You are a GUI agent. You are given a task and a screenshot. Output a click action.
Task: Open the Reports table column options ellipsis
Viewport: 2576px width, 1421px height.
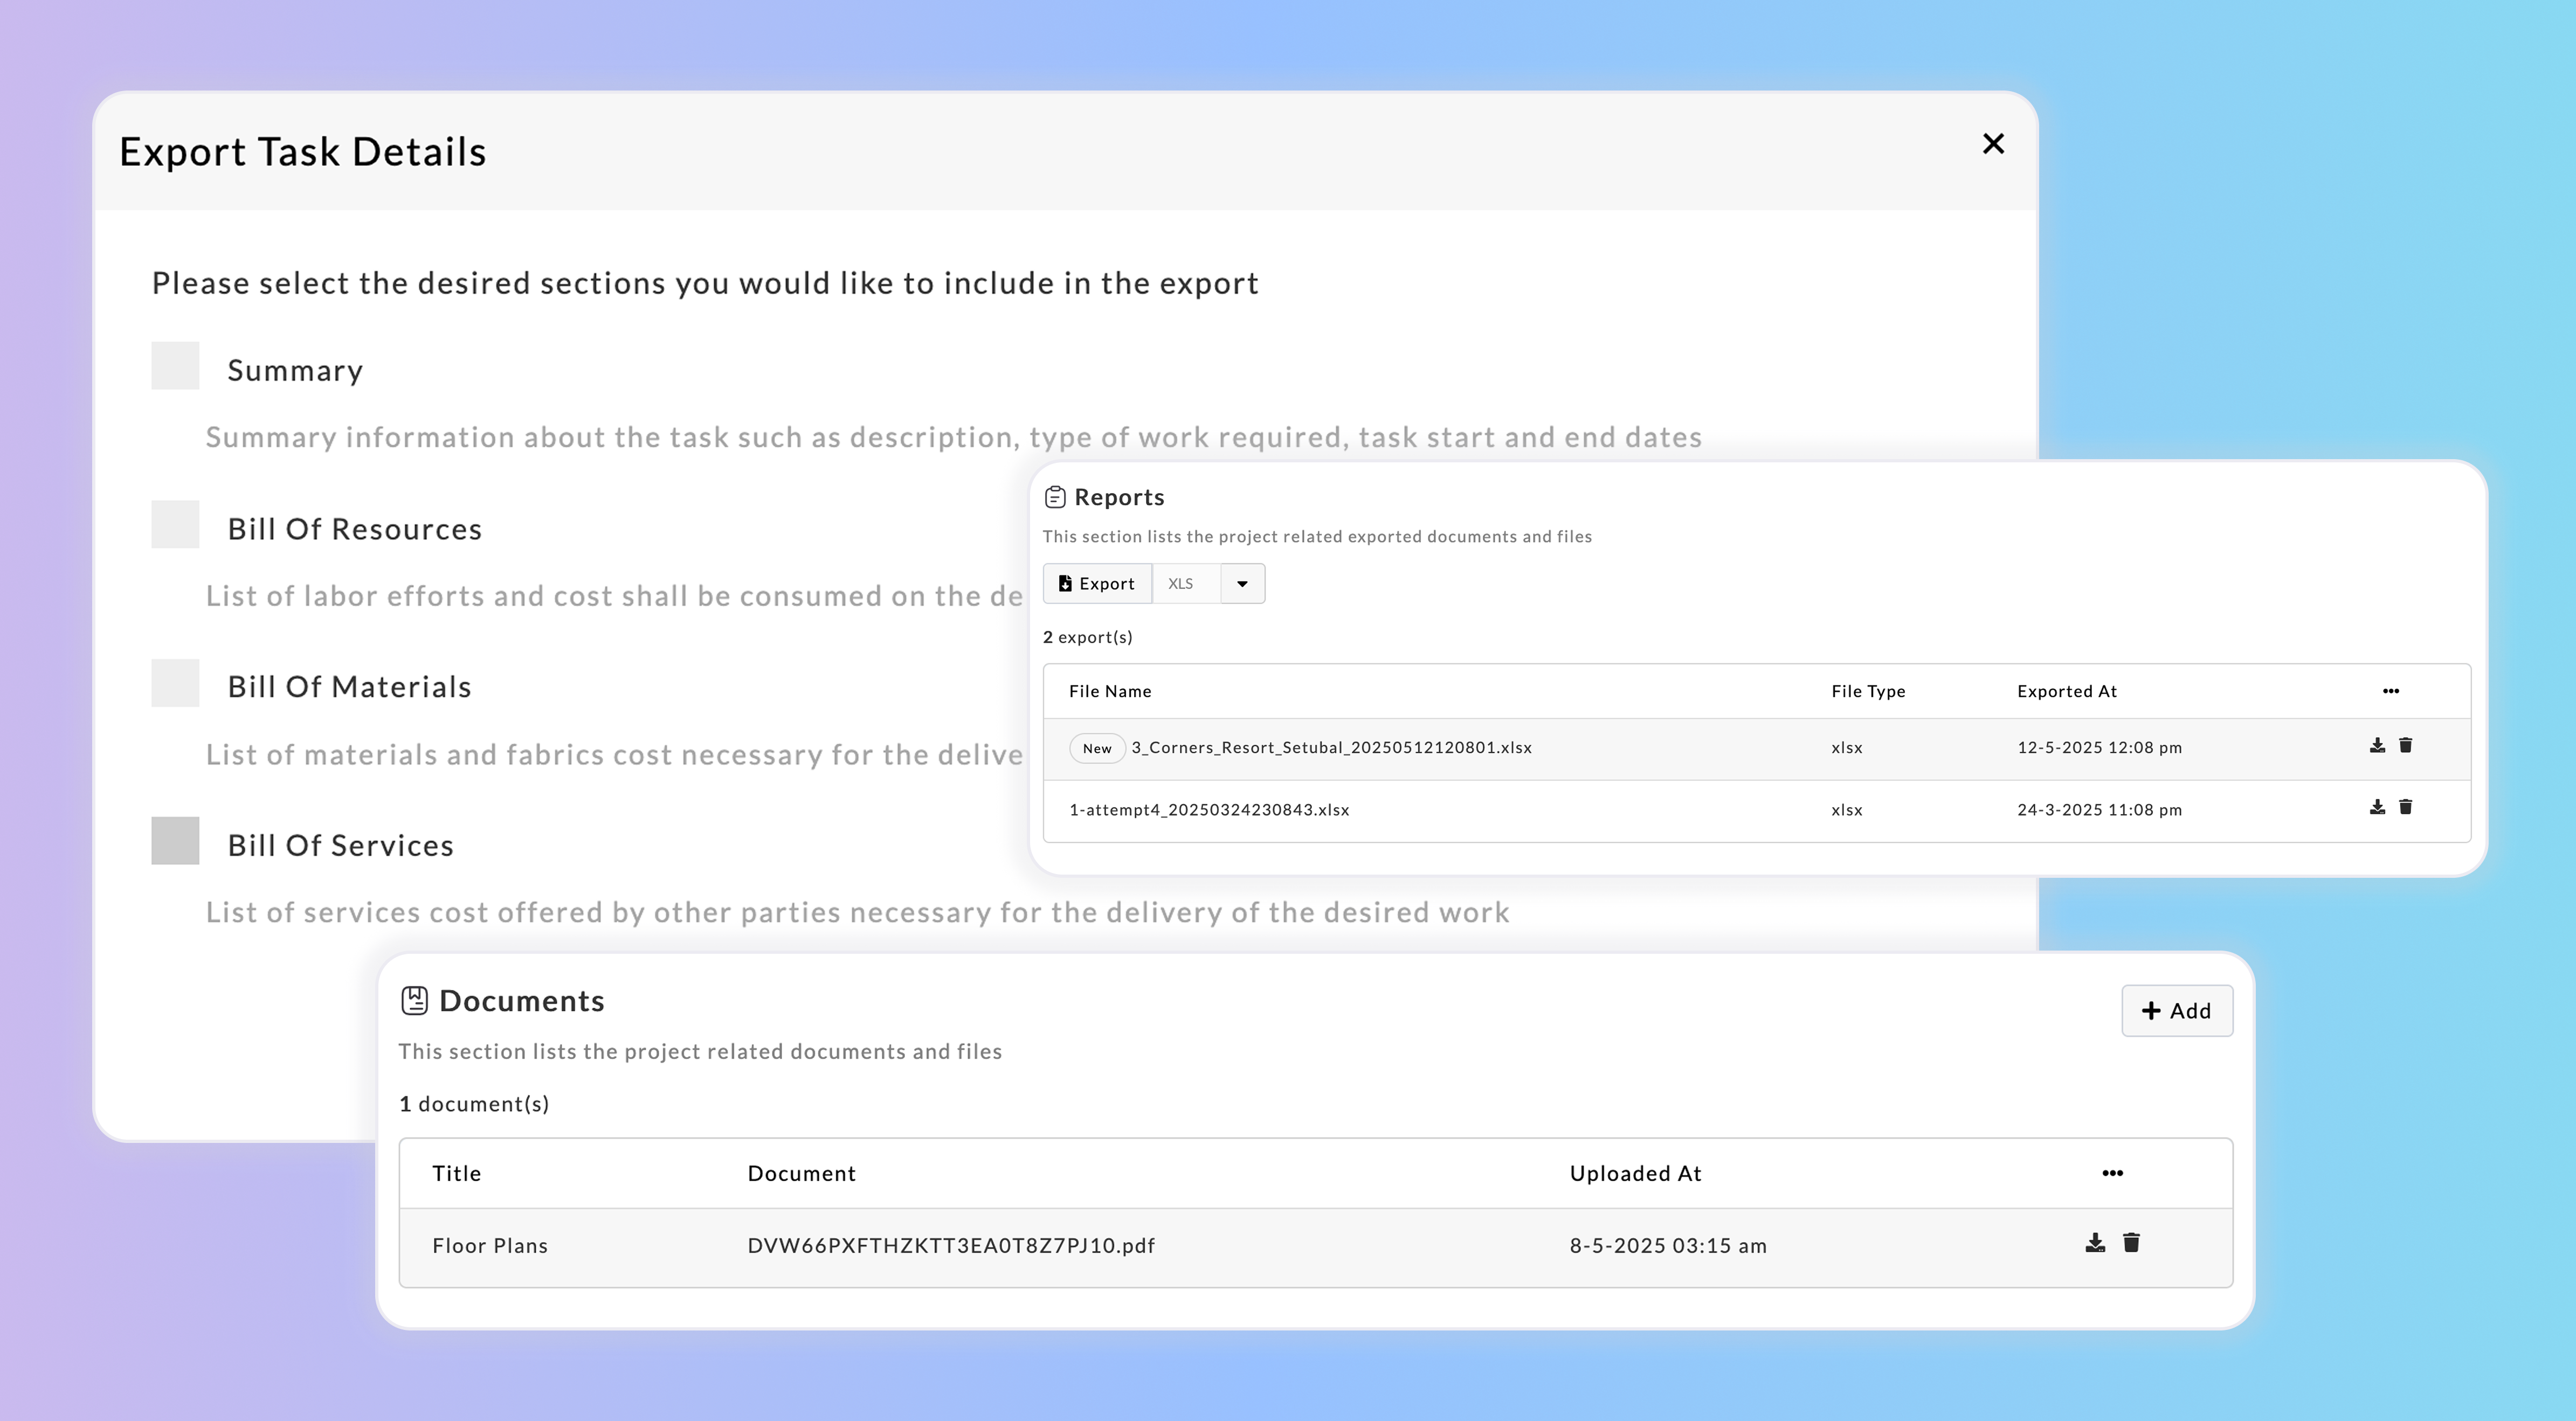click(x=2390, y=691)
